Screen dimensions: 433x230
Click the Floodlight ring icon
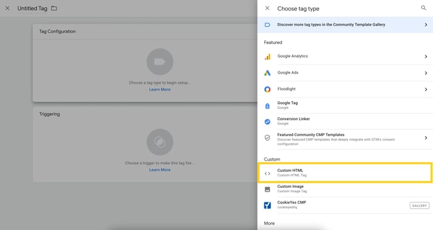pyautogui.click(x=267, y=89)
